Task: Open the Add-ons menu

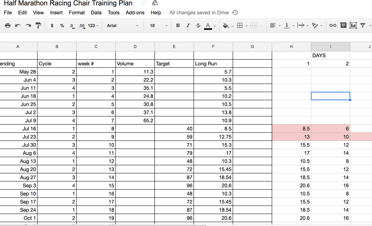Action: [x=135, y=12]
